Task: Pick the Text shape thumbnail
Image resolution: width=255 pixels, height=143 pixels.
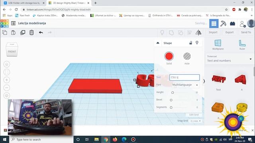Action: pyautogui.click(x=218, y=79)
